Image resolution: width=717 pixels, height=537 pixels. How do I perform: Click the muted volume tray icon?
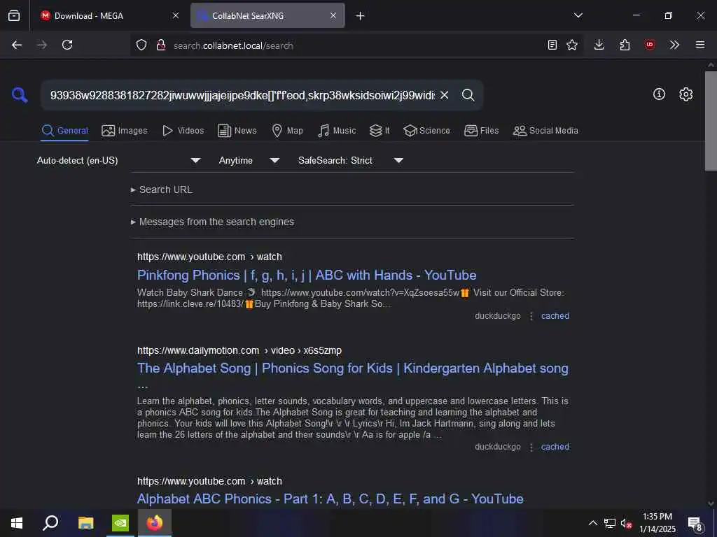626,523
